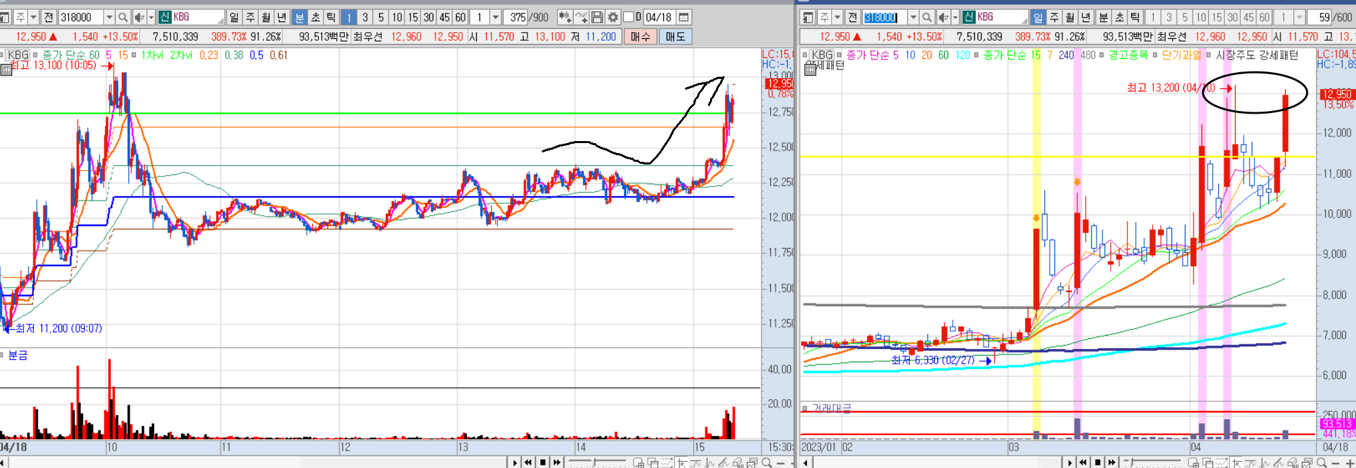Viewport: 1356px width, 468px height.
Task: Select 10-minute interval tab in left chart
Action: [397, 17]
